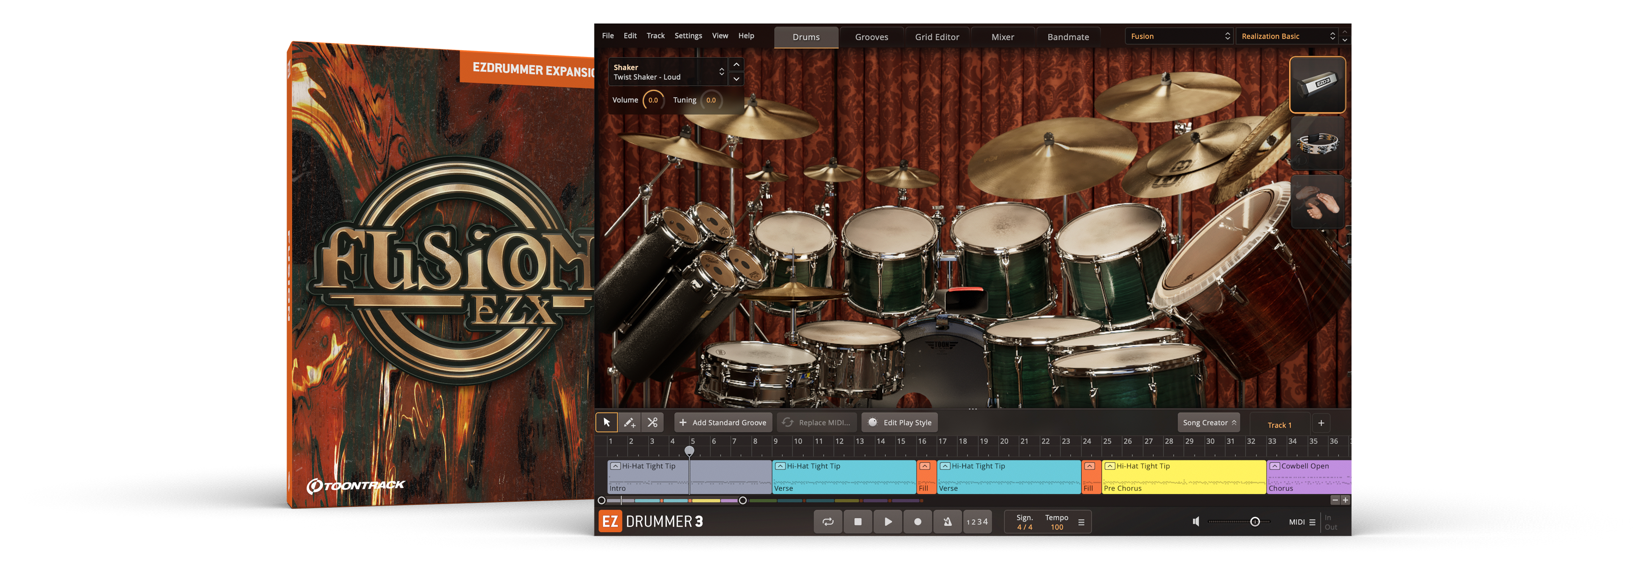Click Add Standard Groove button
The image size is (1633, 565).
click(723, 422)
